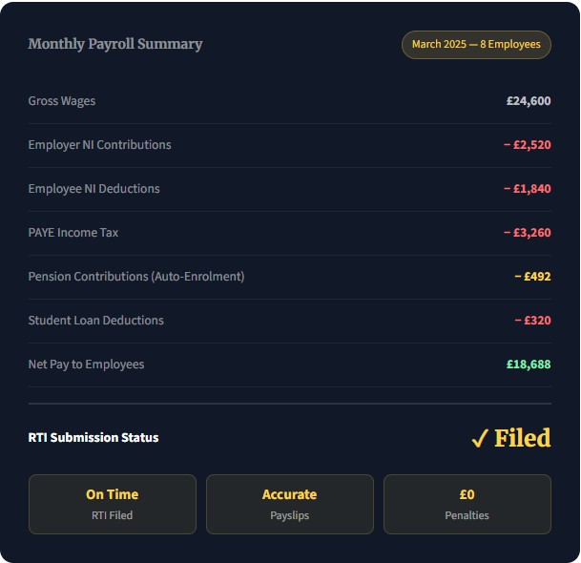Click the £3,260 PAYE amount
The image size is (581, 563).
tap(527, 233)
